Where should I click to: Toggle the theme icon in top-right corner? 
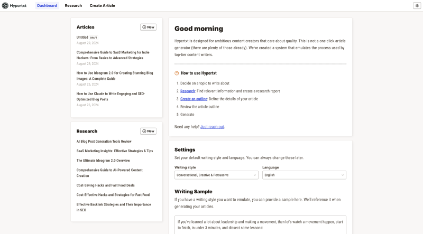[x=416, y=5]
